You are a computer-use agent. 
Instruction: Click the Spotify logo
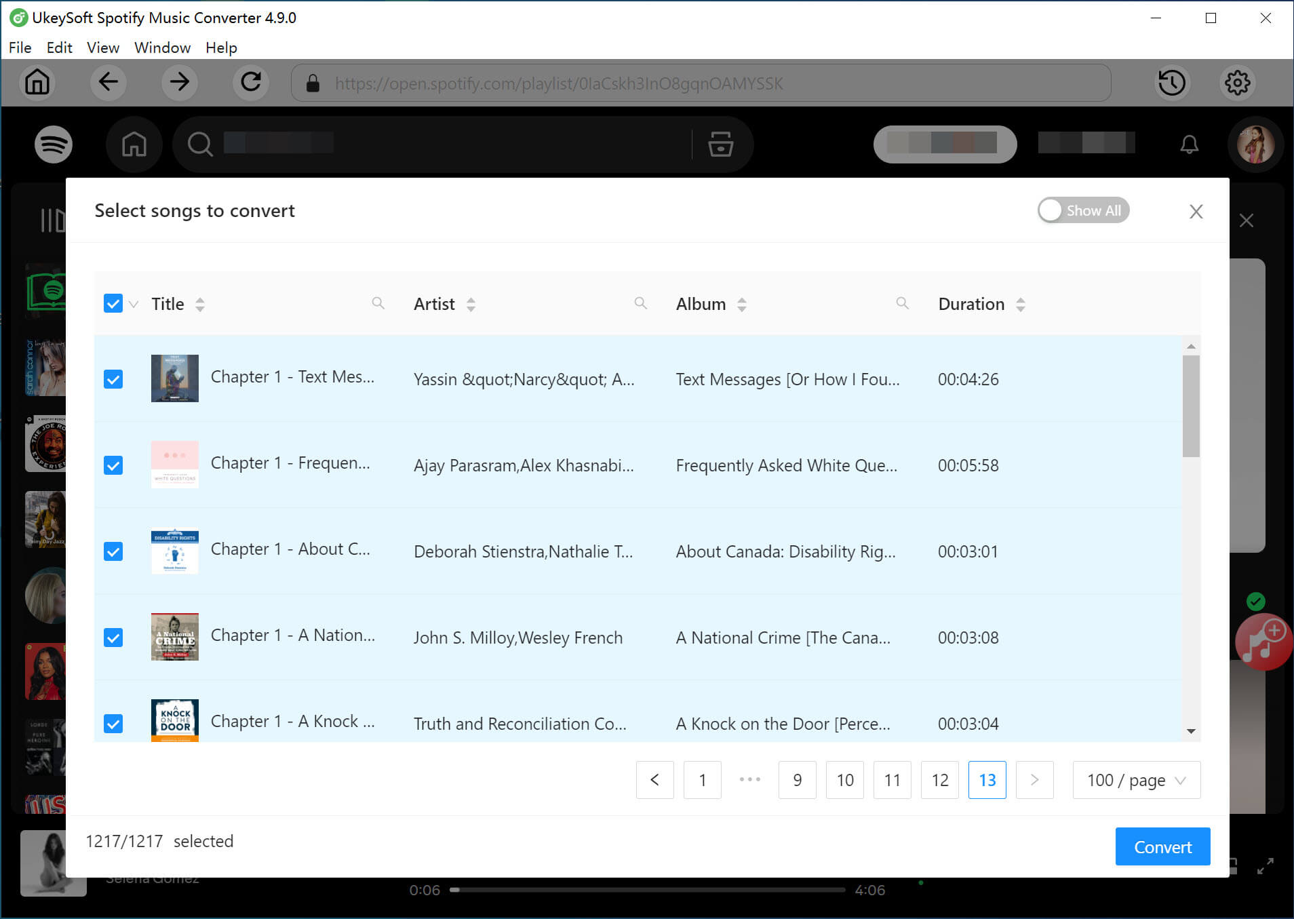[x=54, y=144]
